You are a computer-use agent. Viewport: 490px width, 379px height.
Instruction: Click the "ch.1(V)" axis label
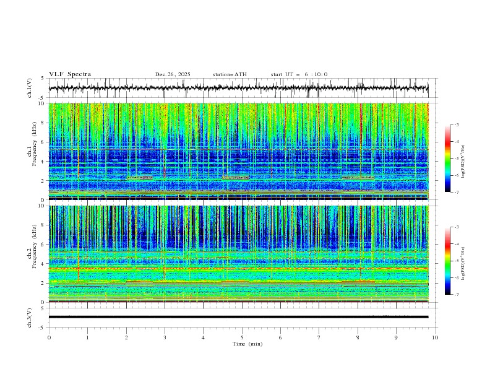click(30, 88)
